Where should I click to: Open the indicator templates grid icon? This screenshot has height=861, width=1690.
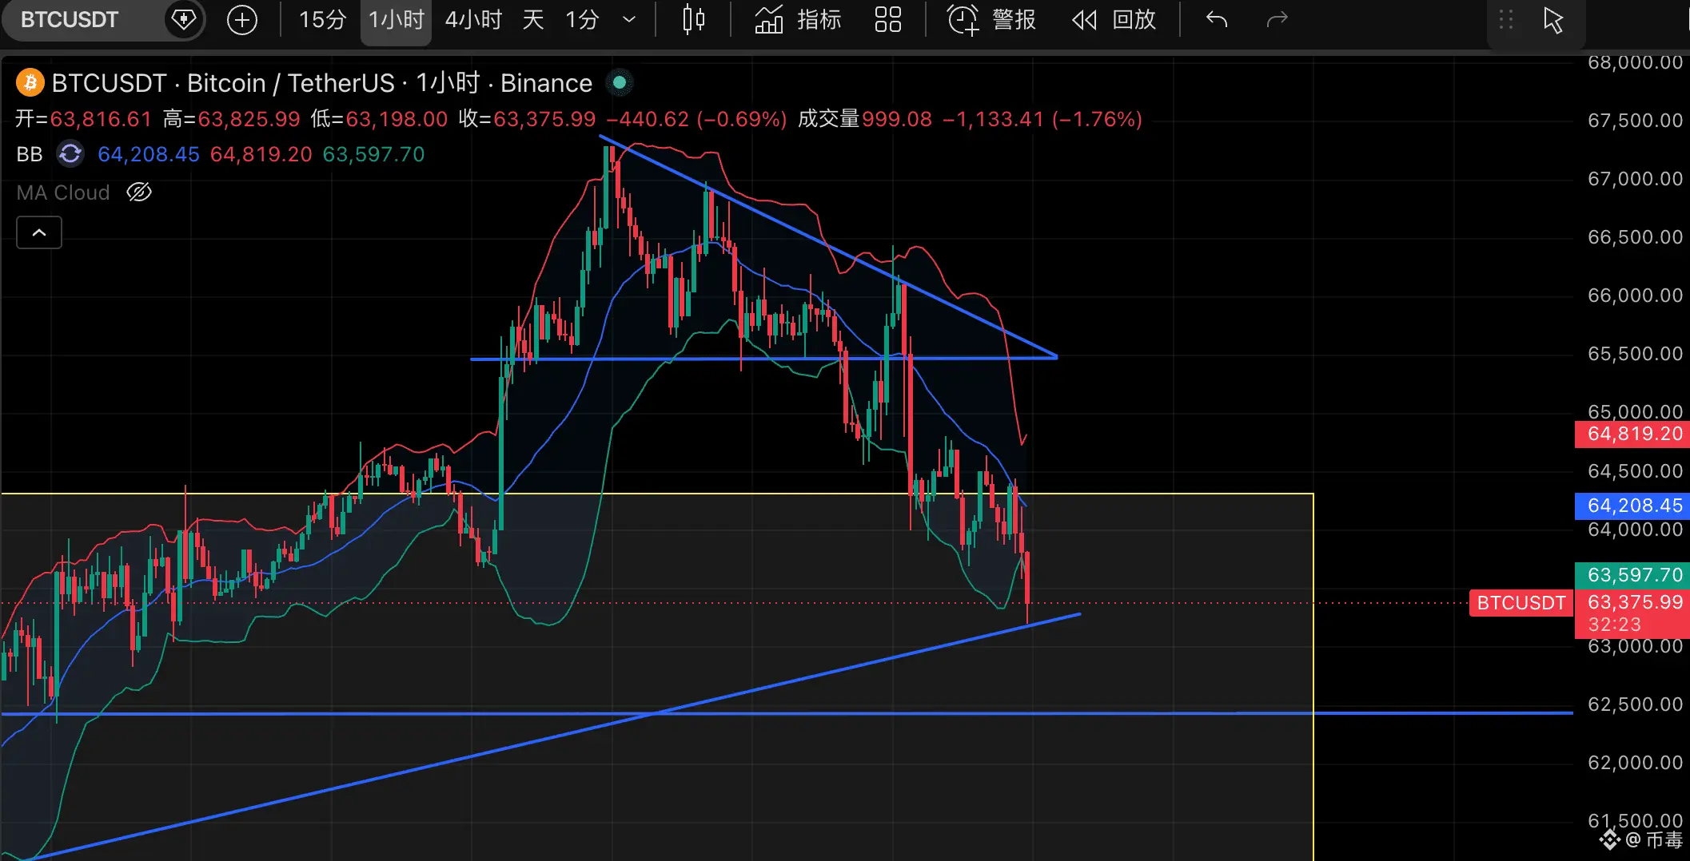[887, 19]
